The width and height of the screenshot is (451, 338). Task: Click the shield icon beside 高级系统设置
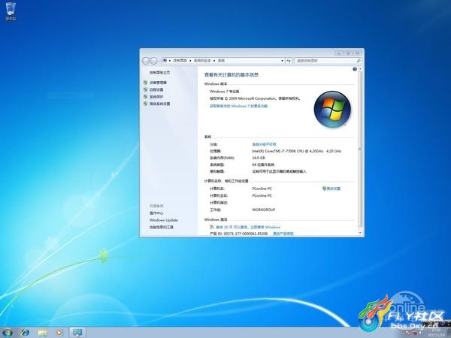[146, 104]
